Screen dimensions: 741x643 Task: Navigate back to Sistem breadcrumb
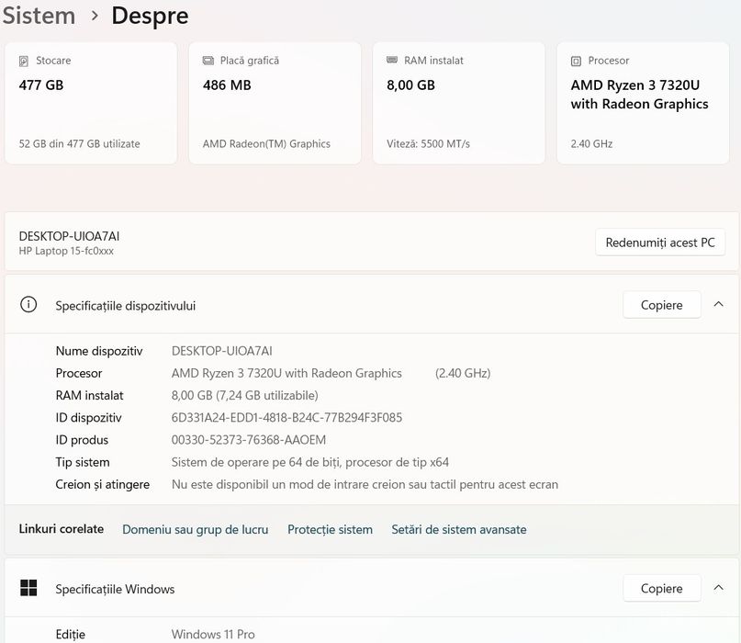[x=39, y=16]
